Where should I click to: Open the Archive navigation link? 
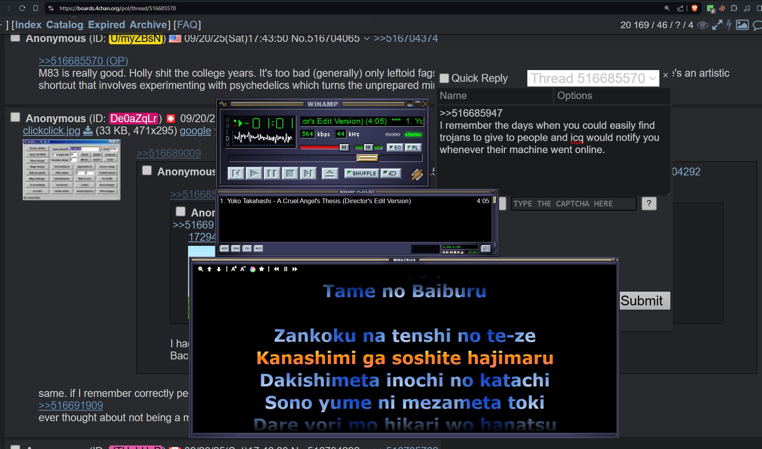point(148,25)
